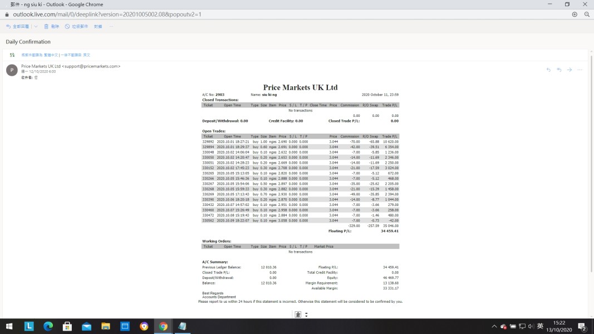This screenshot has height=334, width=594.
Task: Forward the message with right arrow icon
Action: pos(570,70)
